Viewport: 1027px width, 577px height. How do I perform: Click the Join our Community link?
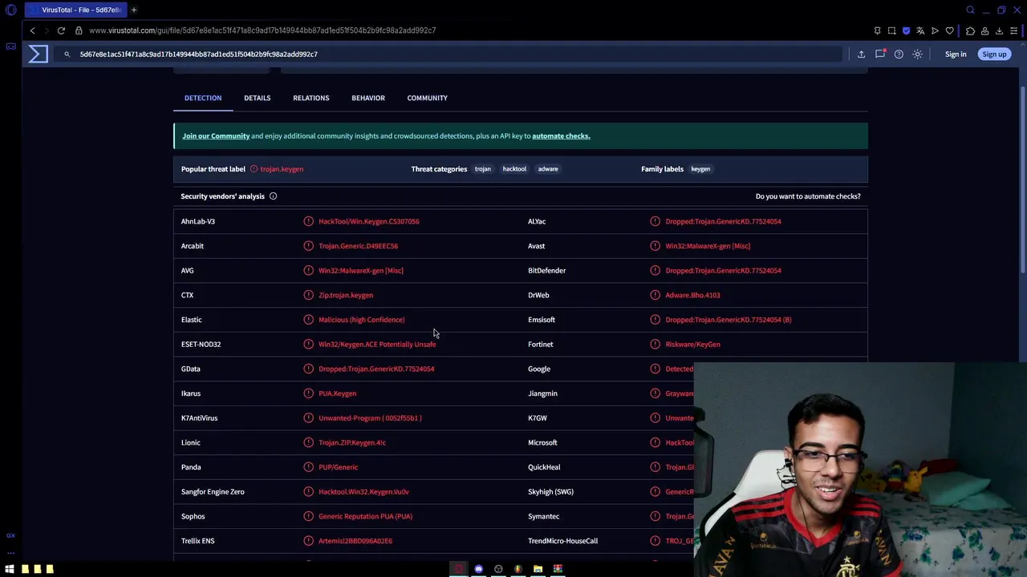coord(216,136)
